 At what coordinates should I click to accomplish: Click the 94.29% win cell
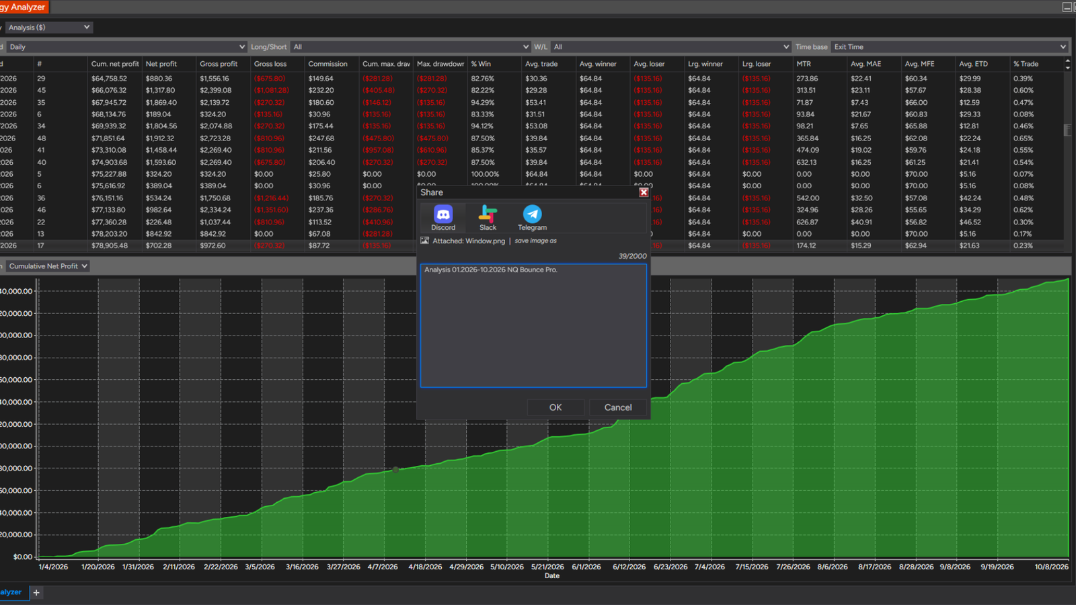pyautogui.click(x=482, y=103)
